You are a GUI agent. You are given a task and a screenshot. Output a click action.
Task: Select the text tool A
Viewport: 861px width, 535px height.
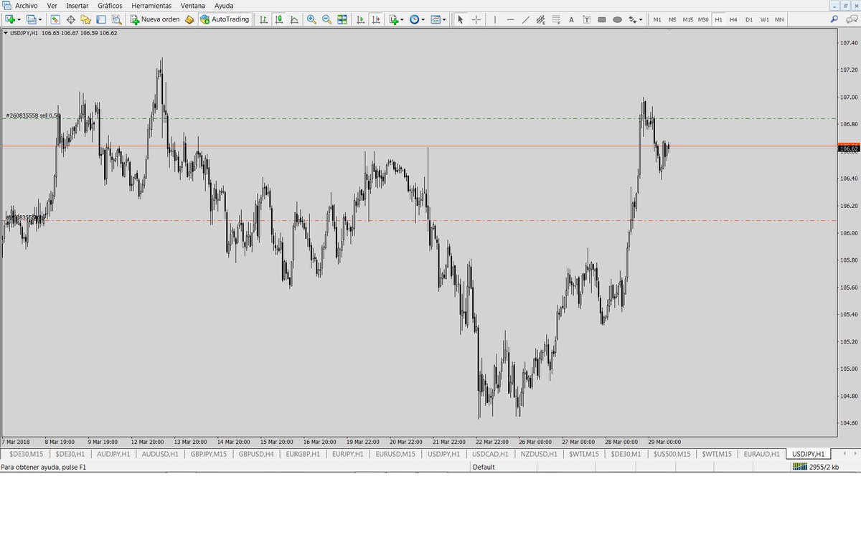[571, 19]
